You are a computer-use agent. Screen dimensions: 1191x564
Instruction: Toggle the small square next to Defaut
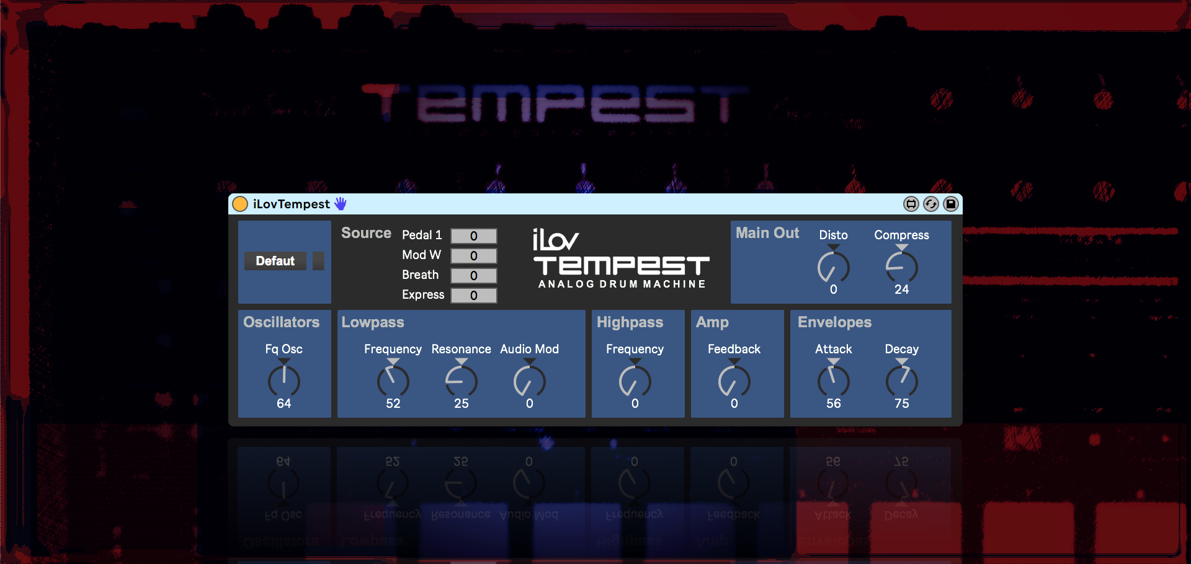(x=318, y=261)
